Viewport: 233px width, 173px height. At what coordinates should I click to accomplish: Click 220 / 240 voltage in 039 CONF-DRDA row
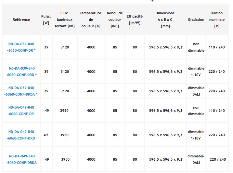coord(217,91)
